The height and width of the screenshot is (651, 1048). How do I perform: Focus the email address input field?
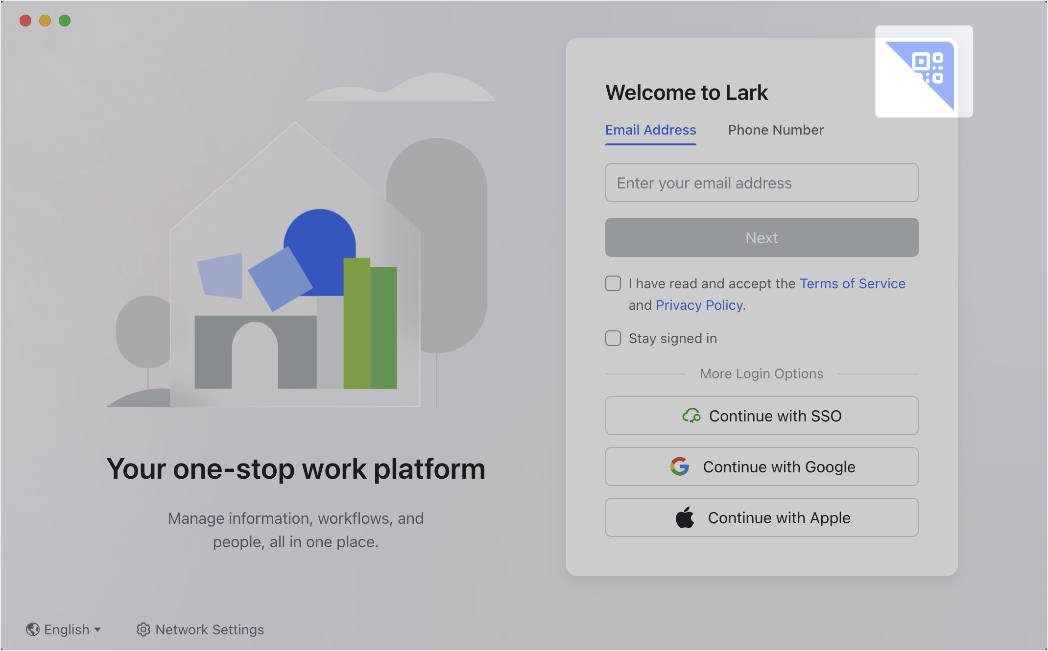tap(762, 183)
